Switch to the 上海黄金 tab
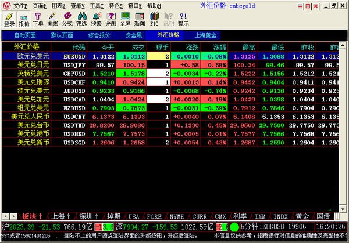This screenshot has width=349, height=243. point(205,35)
